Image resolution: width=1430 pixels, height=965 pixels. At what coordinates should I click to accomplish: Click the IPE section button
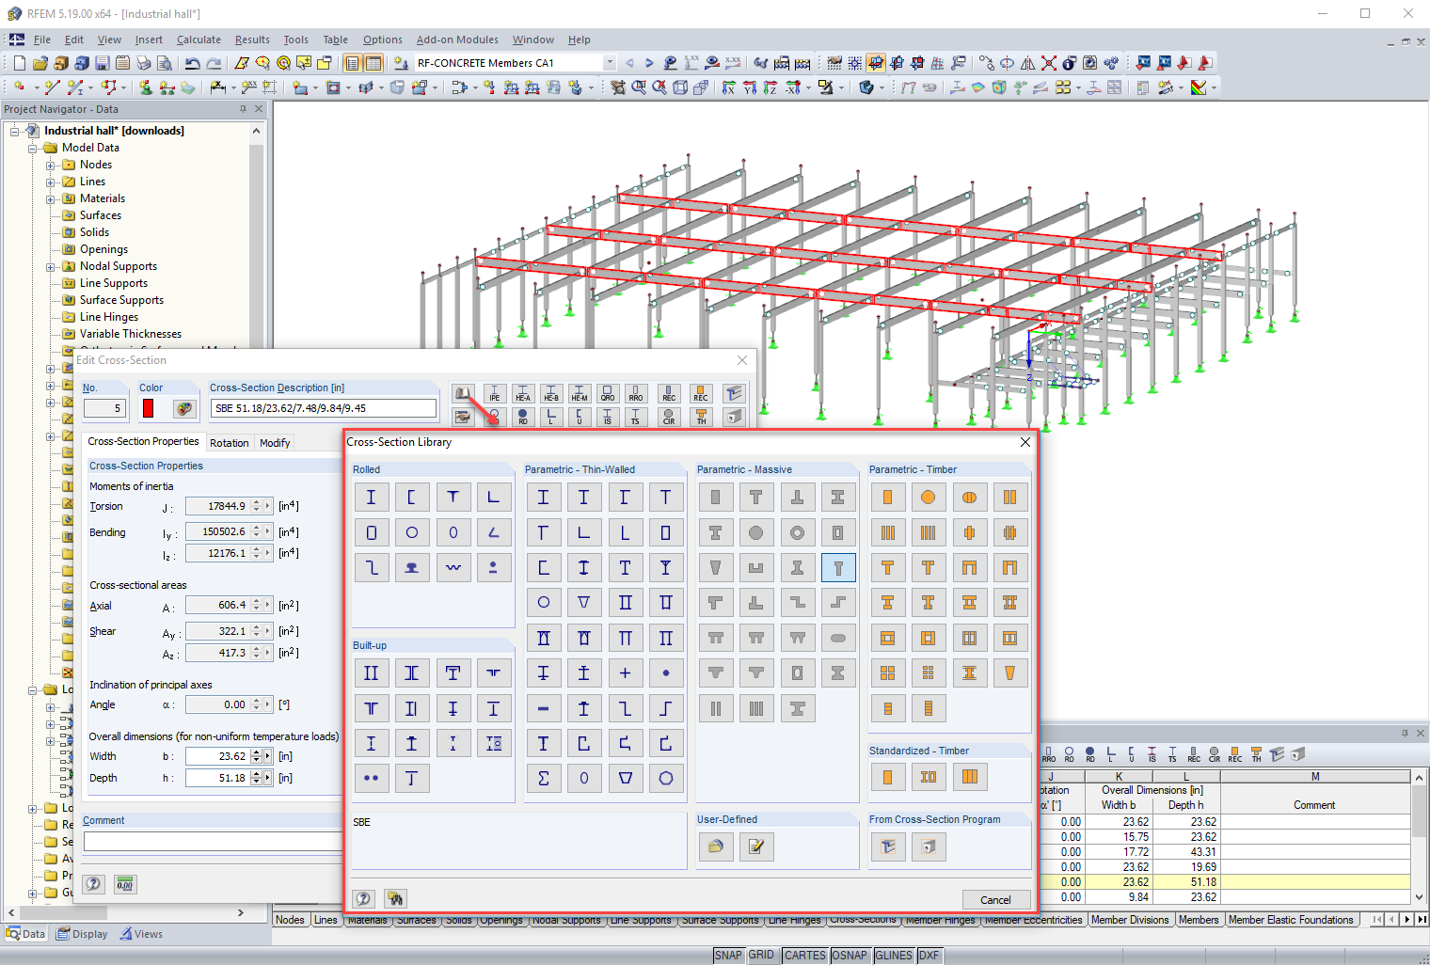click(x=495, y=393)
